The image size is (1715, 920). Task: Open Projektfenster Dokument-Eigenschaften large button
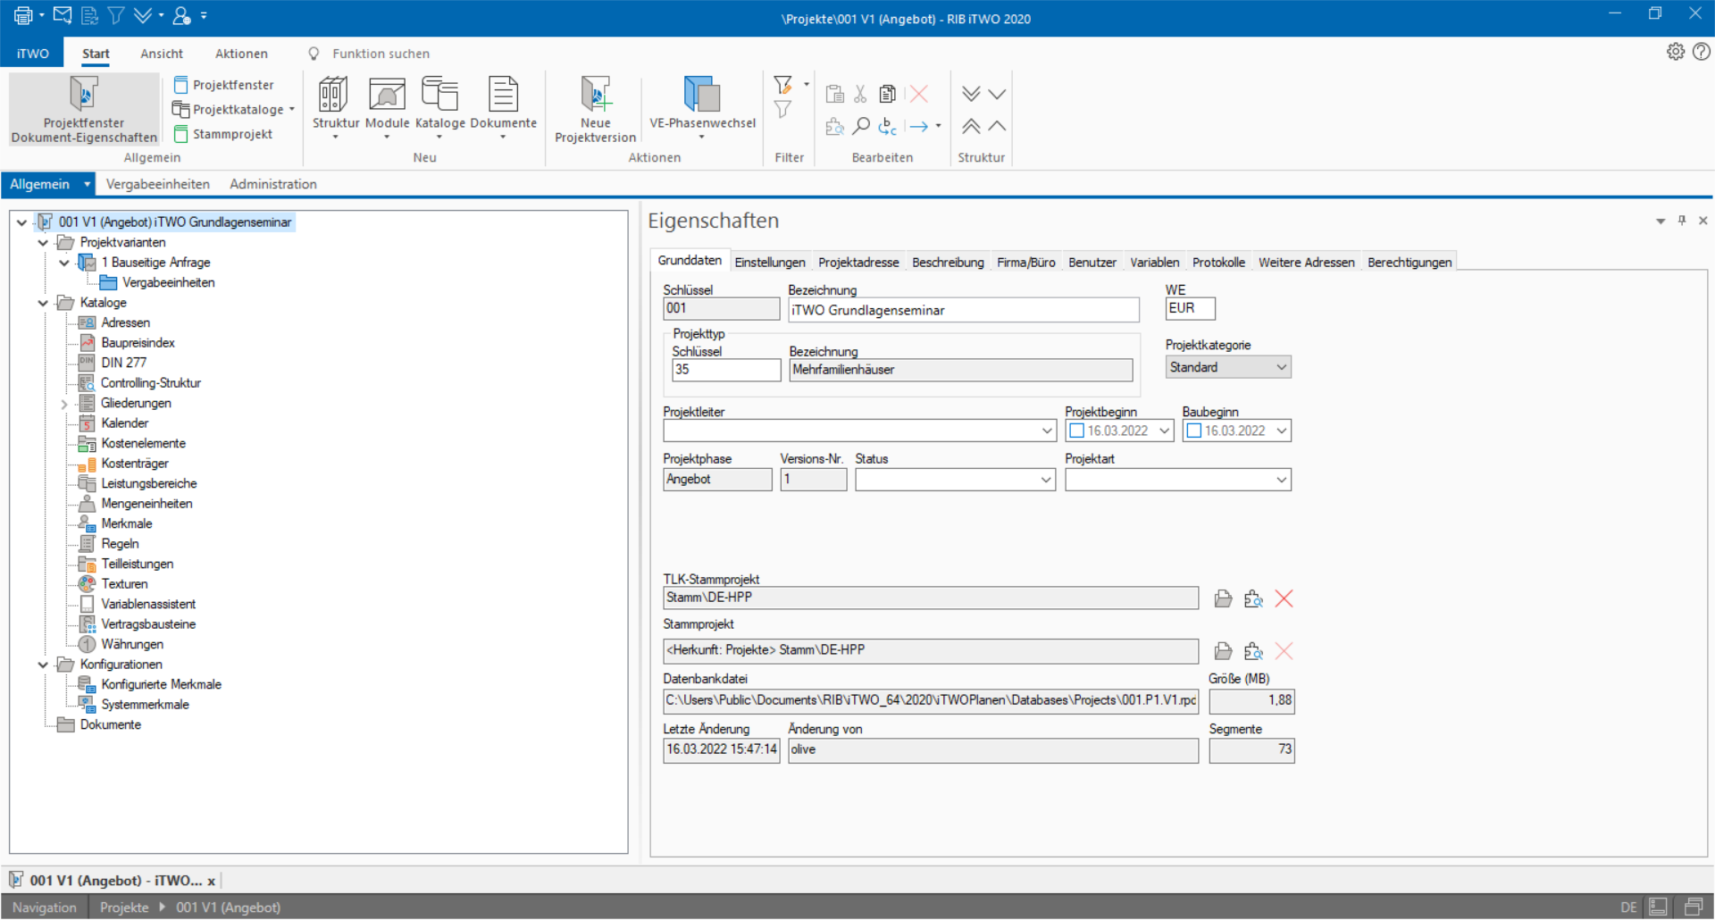[x=84, y=110]
